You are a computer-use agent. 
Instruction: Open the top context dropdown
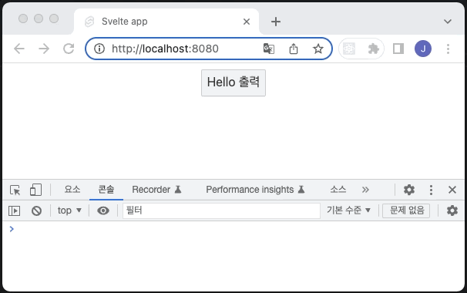click(69, 210)
